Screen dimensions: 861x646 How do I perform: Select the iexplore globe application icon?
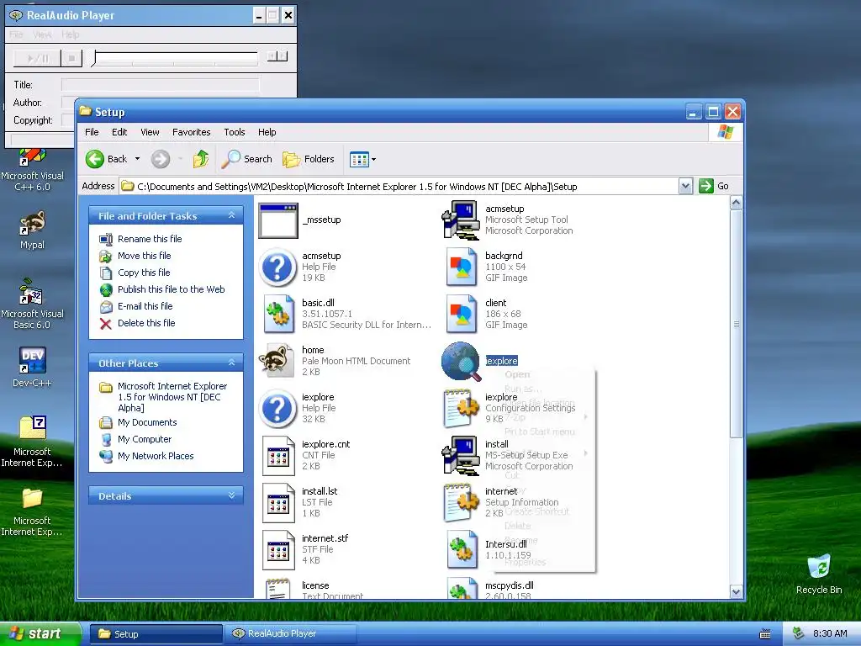[x=461, y=361]
